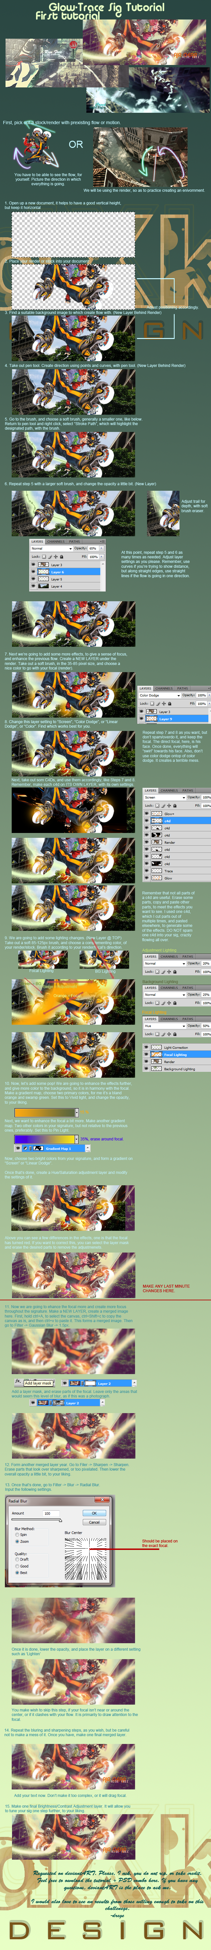
Task: Toggle visibility eye of Layer 5
Action: 34,579
